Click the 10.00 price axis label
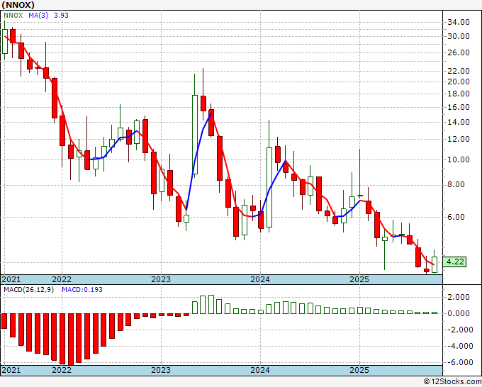 (x=459, y=159)
